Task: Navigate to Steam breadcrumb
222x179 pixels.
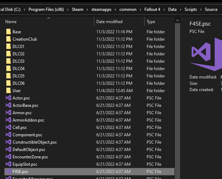Action: tap(77, 9)
